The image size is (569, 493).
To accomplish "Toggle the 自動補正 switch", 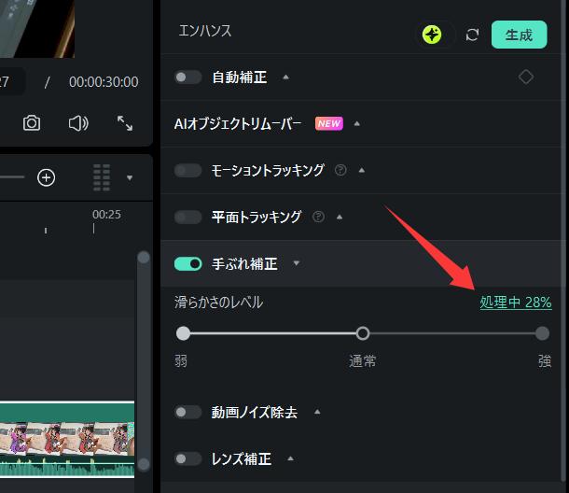I will pyautogui.click(x=187, y=77).
